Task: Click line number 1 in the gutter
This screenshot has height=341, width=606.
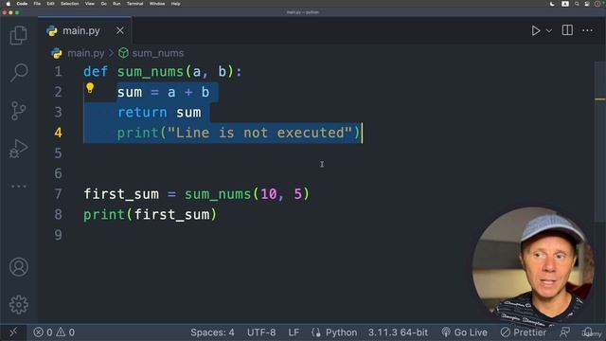Action: [x=58, y=72]
